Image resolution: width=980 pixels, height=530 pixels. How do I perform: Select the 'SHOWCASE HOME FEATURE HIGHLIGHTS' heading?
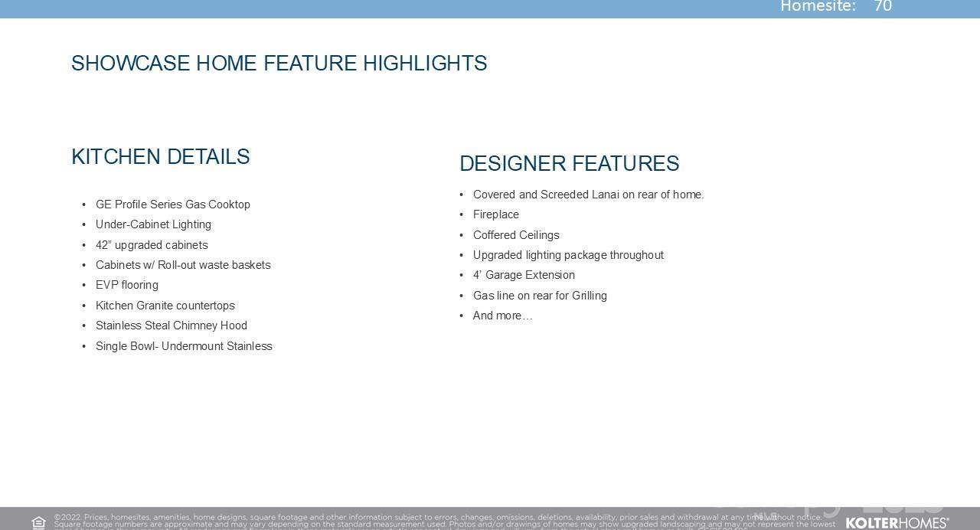point(279,63)
